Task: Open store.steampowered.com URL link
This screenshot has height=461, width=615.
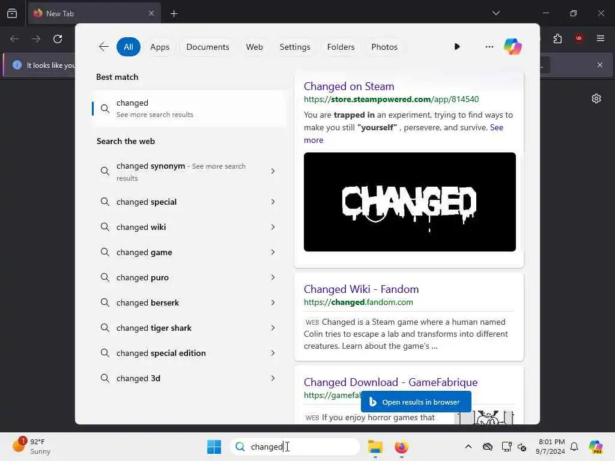Action: 391,99
